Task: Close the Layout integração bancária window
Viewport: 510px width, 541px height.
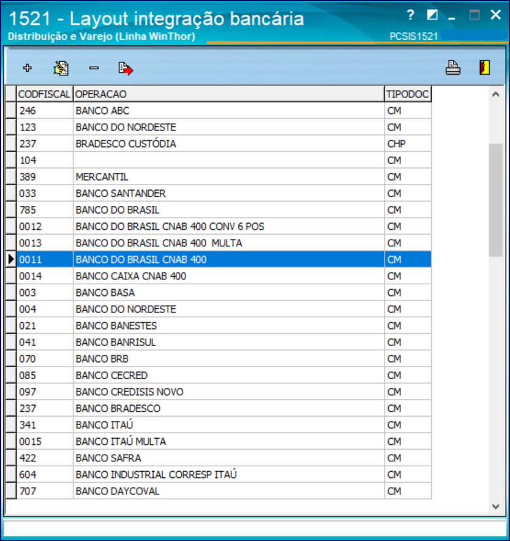Action: 495,15
